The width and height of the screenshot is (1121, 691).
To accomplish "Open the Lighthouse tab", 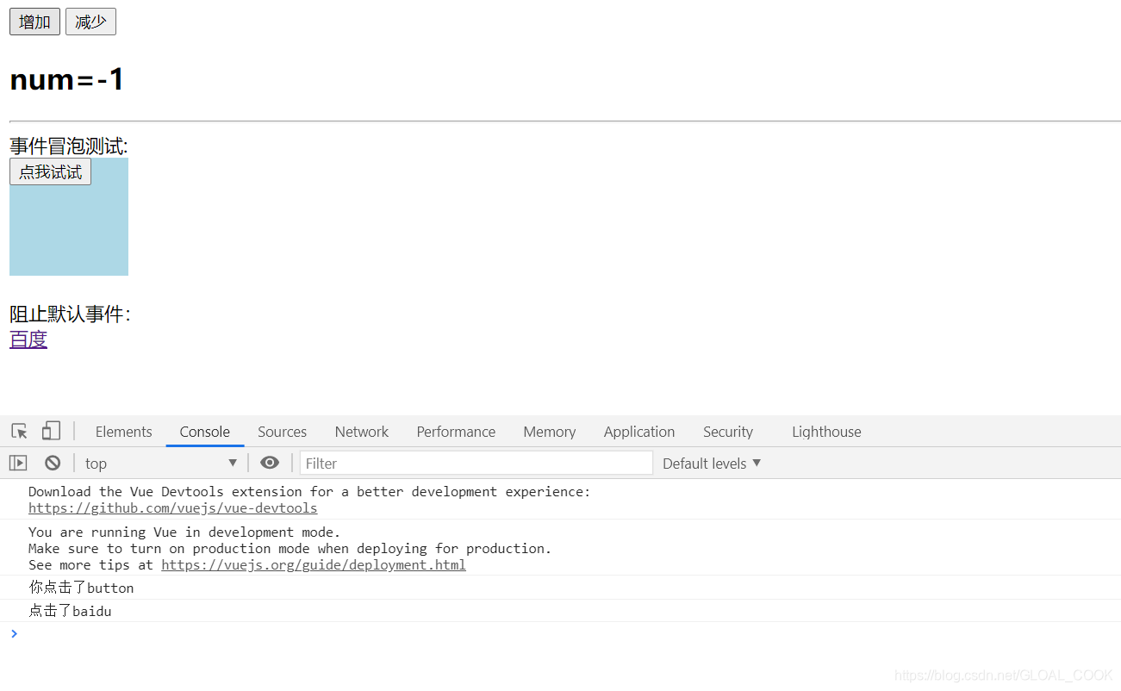I will click(x=826, y=432).
